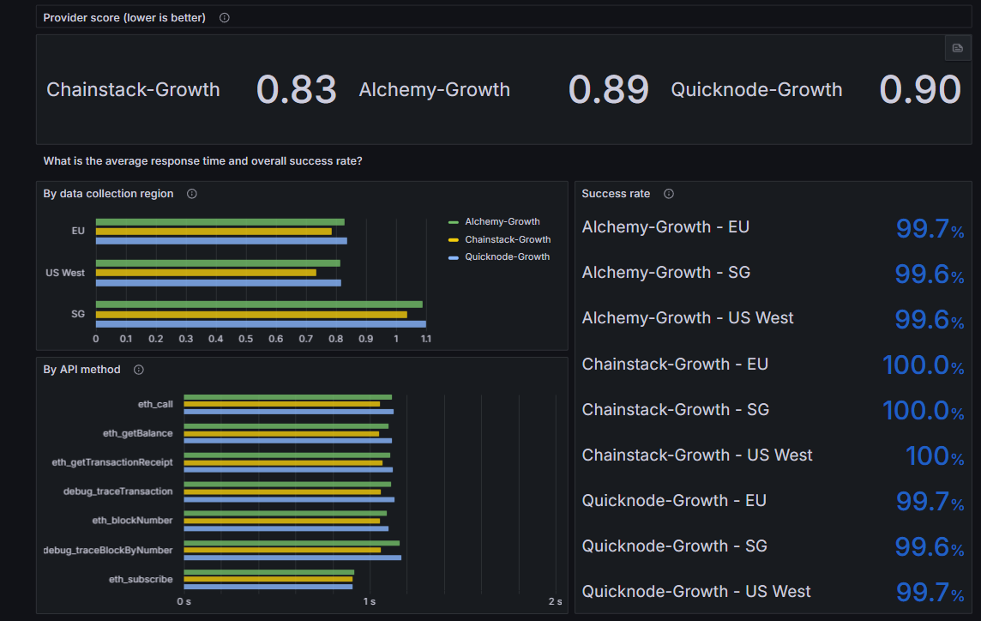Click the Alchemy-Growth - SG success rate label

[x=666, y=273]
